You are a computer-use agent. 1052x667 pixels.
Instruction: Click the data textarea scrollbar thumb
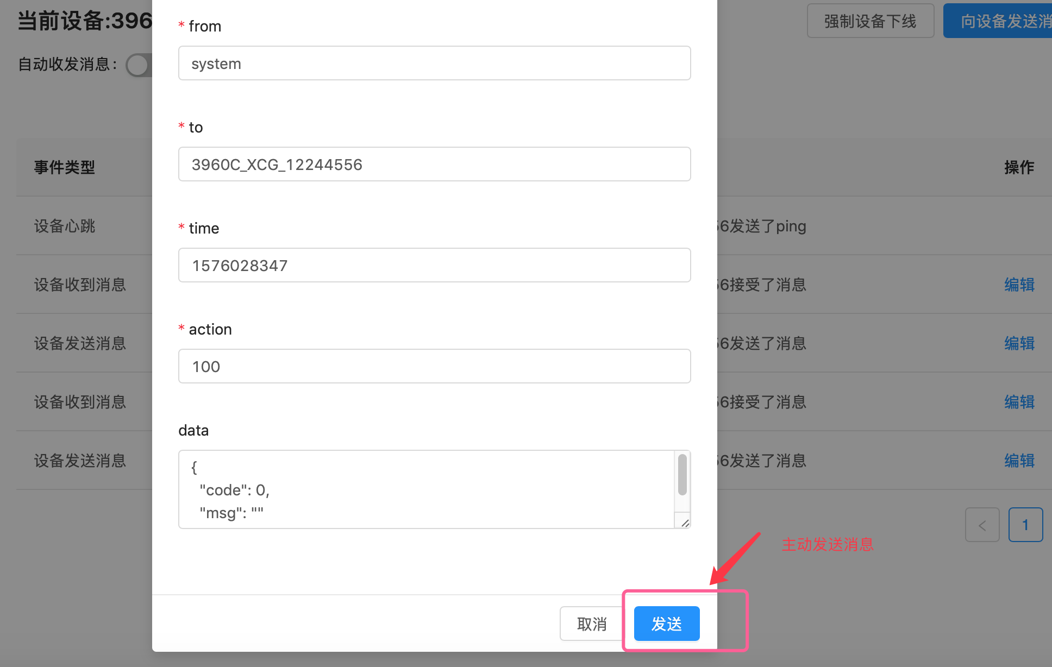[682, 475]
